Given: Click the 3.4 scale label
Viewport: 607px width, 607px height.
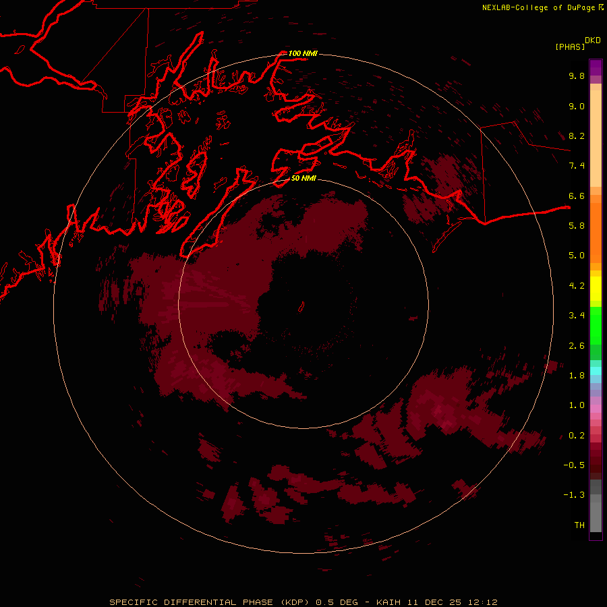Looking at the screenshot, I should [x=577, y=316].
